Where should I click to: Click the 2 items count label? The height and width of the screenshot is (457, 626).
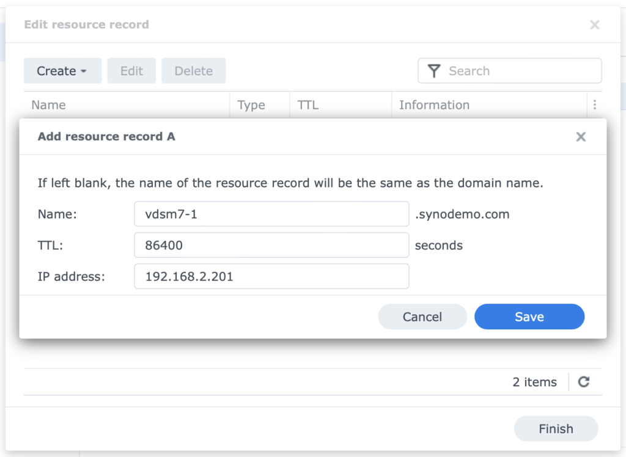click(x=534, y=382)
